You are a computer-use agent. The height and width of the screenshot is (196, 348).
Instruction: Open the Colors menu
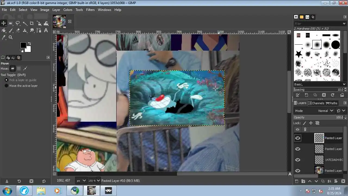click(68, 10)
